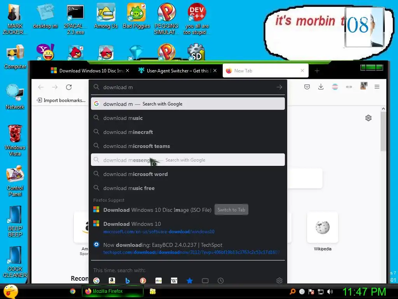Click the striped flag extension icon
398x299 pixels.
335,87
